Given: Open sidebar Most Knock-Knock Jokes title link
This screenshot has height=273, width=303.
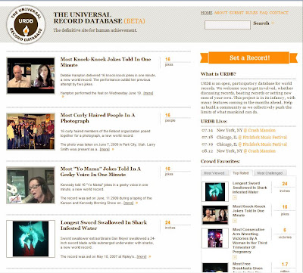Looking at the screenshot, I should (248, 211).
